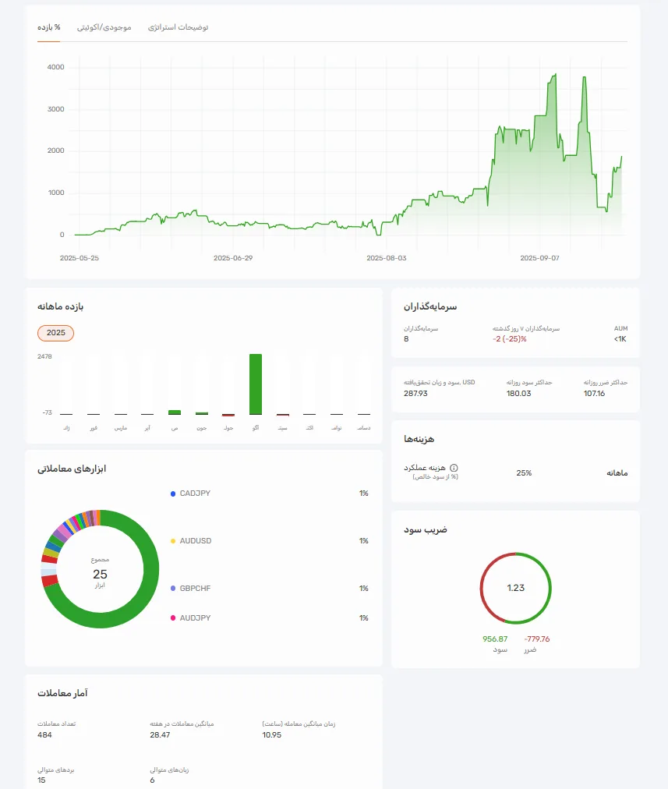Screen dimensions: 668x789
Task: Open the موجودی/اکوئیتی tab
Action: [x=104, y=27]
